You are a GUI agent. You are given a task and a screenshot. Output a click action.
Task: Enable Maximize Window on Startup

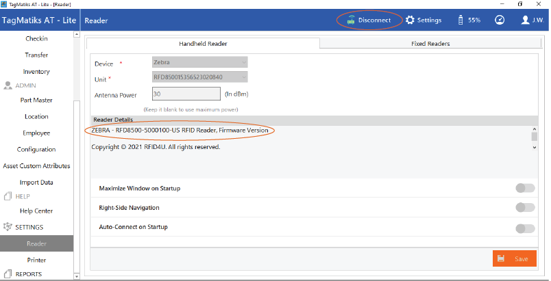click(524, 188)
